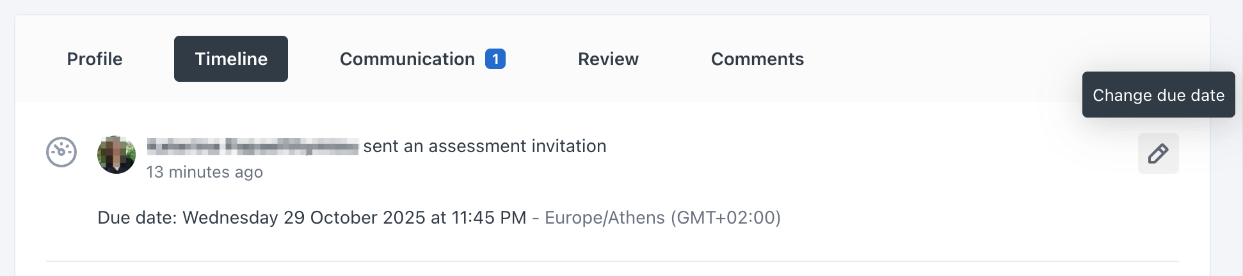Click 'sent an assessment invitation' text
Image resolution: width=1243 pixels, height=276 pixels.
pyautogui.click(x=485, y=146)
